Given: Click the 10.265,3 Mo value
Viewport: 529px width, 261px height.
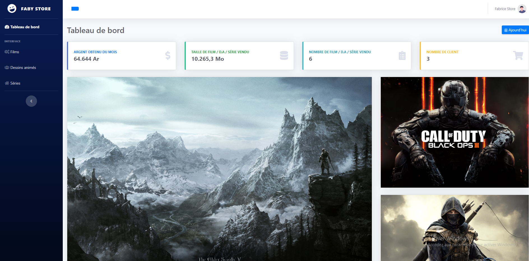Looking at the screenshot, I should click(208, 59).
